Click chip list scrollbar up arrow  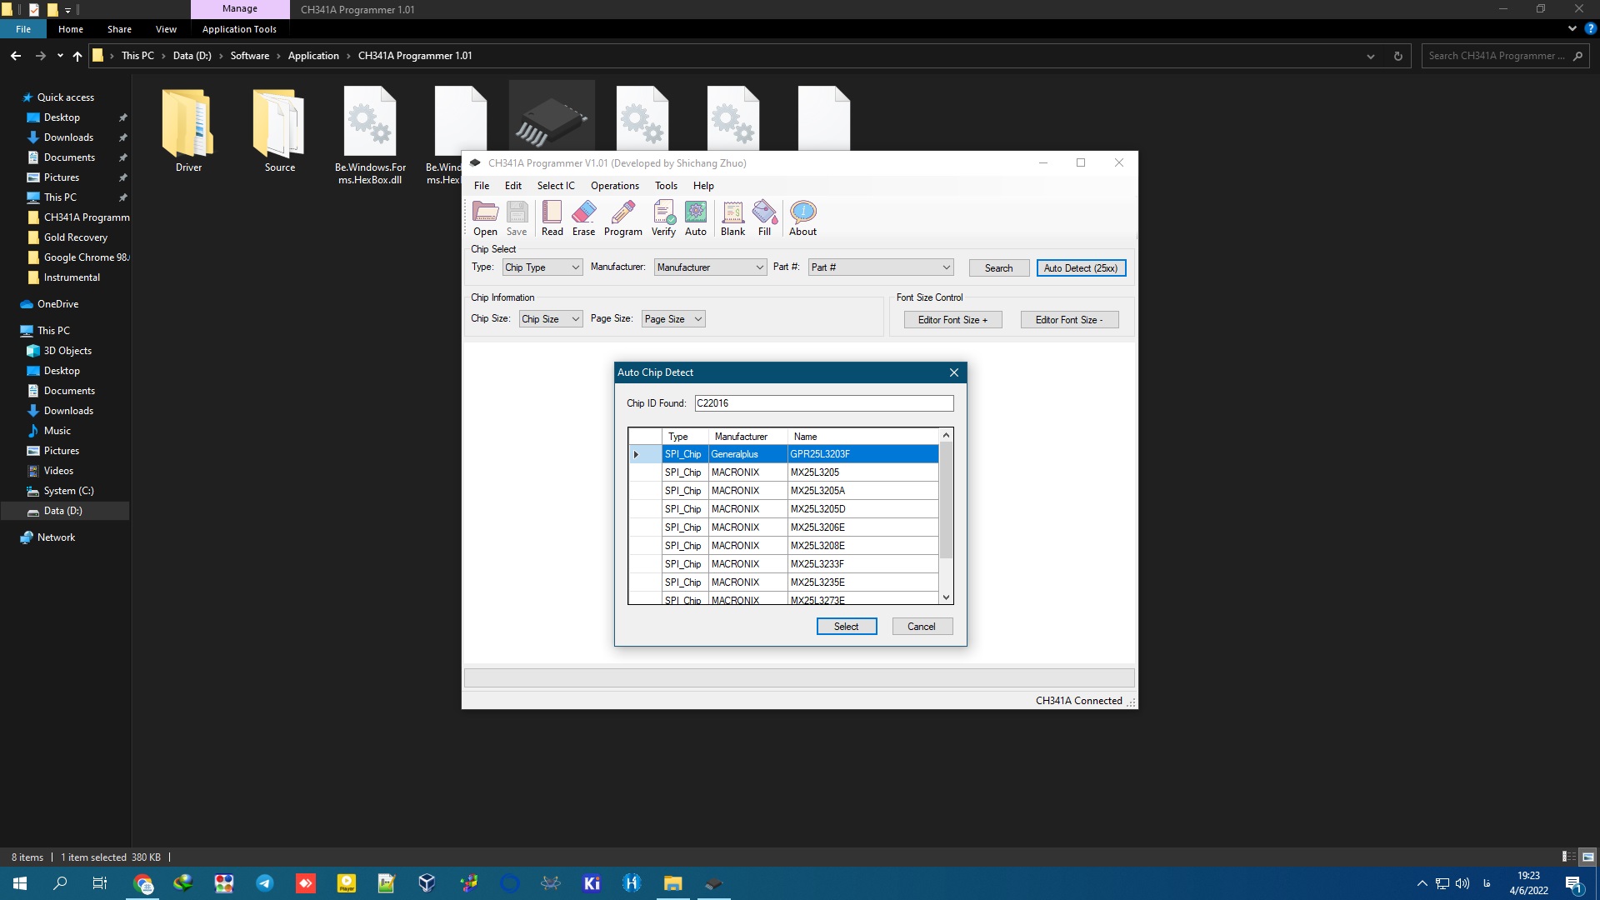946,436
